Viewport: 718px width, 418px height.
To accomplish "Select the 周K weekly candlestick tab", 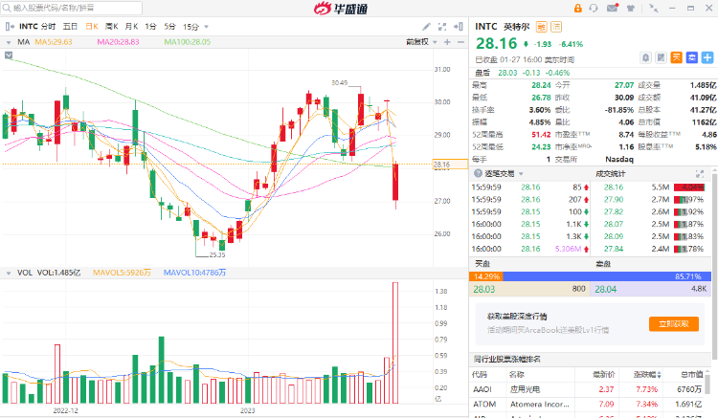I will coord(112,27).
